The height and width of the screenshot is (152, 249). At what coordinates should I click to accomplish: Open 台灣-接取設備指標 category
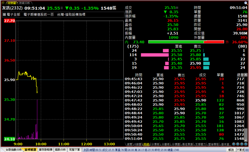point(71,14)
